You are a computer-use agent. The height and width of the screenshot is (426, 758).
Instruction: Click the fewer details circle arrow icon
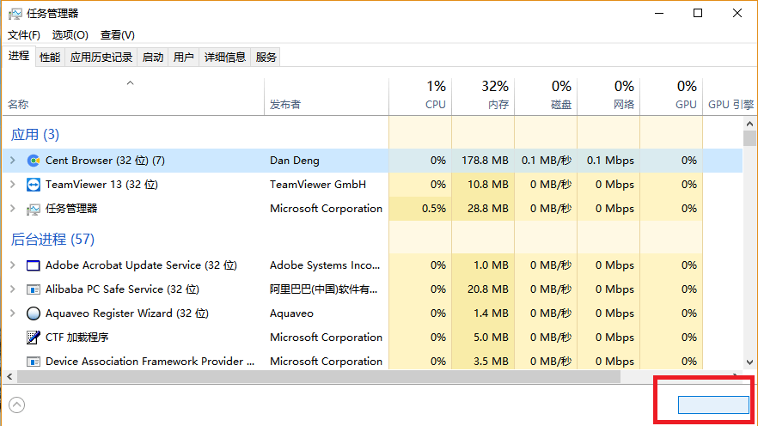(16, 405)
